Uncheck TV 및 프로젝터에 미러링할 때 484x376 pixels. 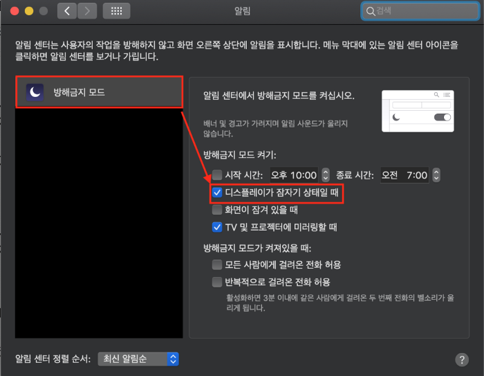pos(217,227)
